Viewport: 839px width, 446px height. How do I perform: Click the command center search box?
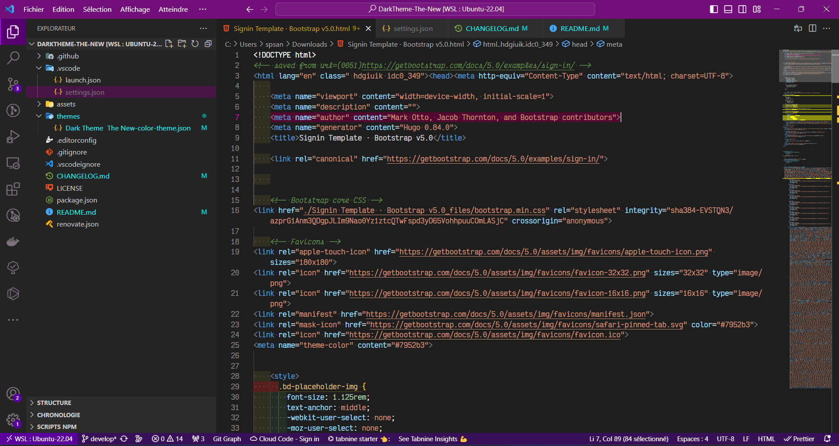[x=435, y=9]
